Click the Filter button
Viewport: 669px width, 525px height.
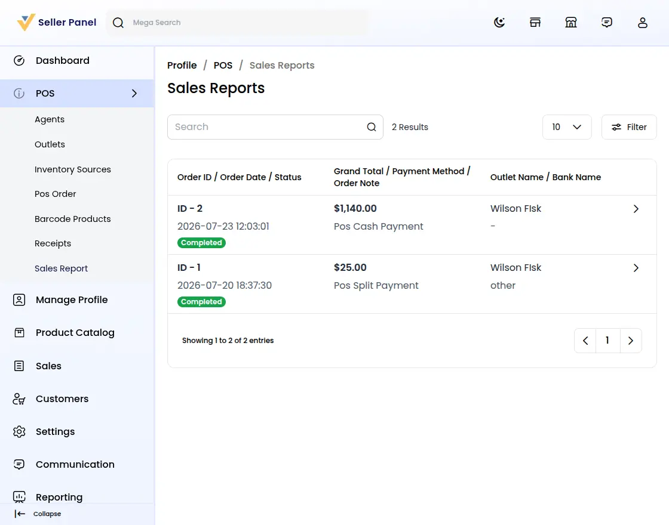click(x=629, y=127)
